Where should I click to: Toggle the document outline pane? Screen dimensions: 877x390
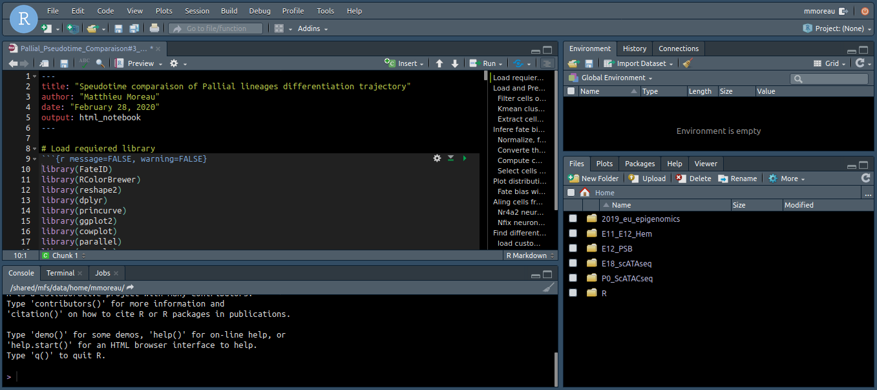pyautogui.click(x=547, y=63)
